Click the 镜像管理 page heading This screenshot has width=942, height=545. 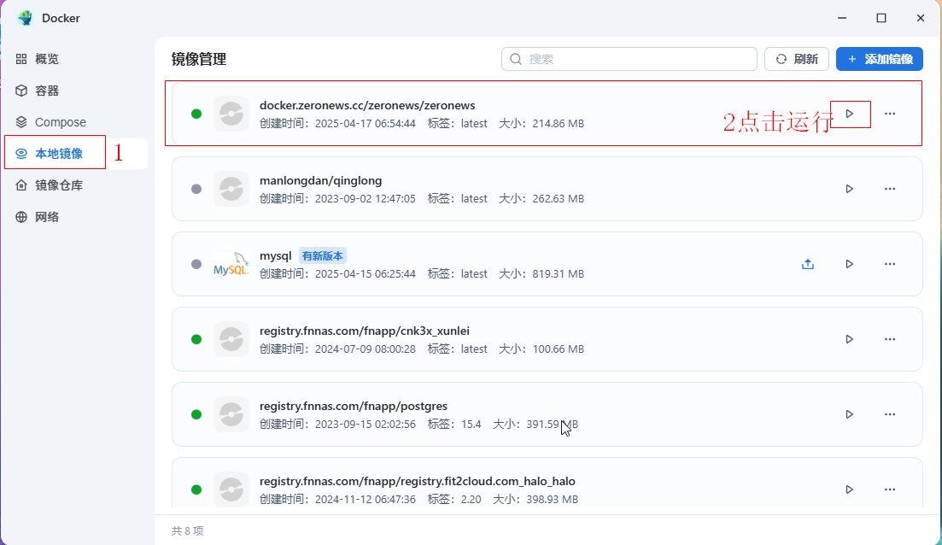pos(199,59)
